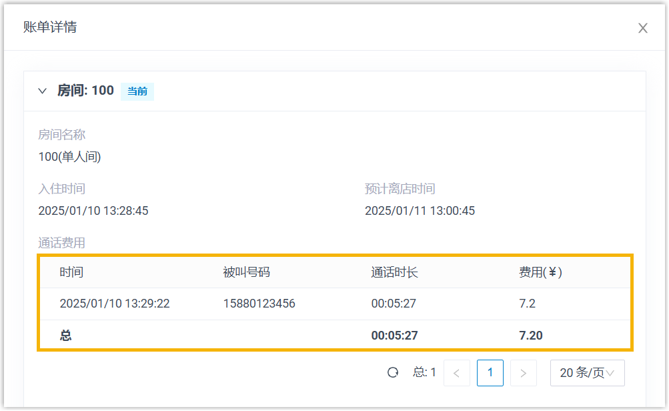The image size is (669, 411).
Task: Select called number 15880123456 cell
Action: tap(259, 304)
